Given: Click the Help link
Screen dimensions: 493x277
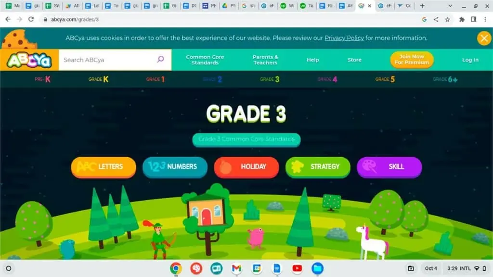Looking at the screenshot, I should coord(313,60).
